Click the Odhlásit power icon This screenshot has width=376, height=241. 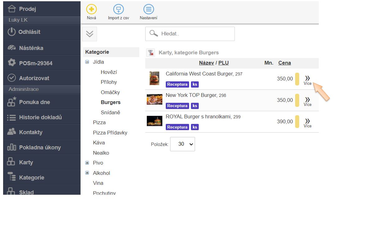tap(12, 32)
